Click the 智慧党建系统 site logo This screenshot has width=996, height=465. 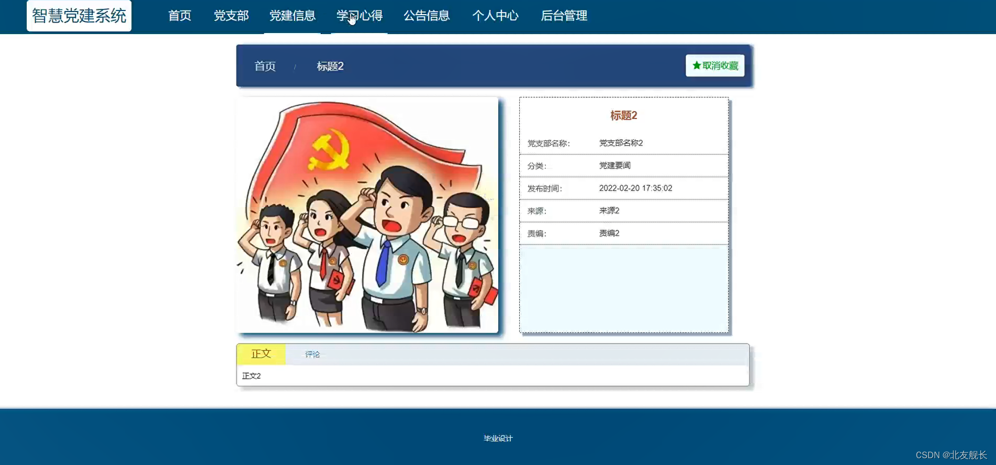click(79, 16)
